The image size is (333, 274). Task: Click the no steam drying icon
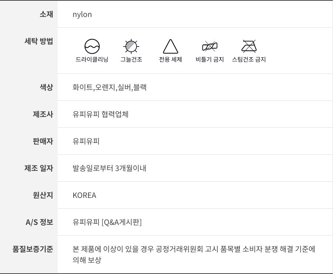[x=249, y=47]
